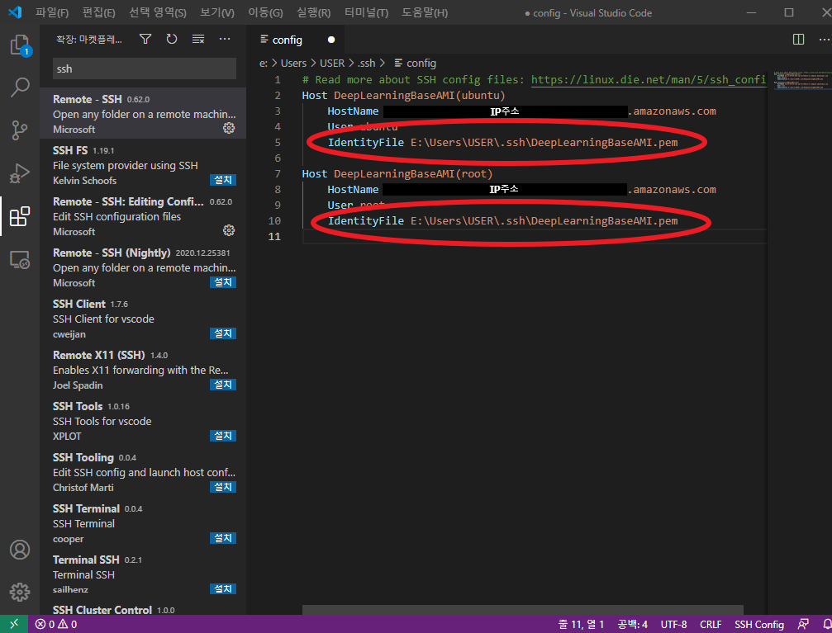Go to line via 줄 11, 열 1 status
The width and height of the screenshot is (832, 633).
pyautogui.click(x=581, y=625)
